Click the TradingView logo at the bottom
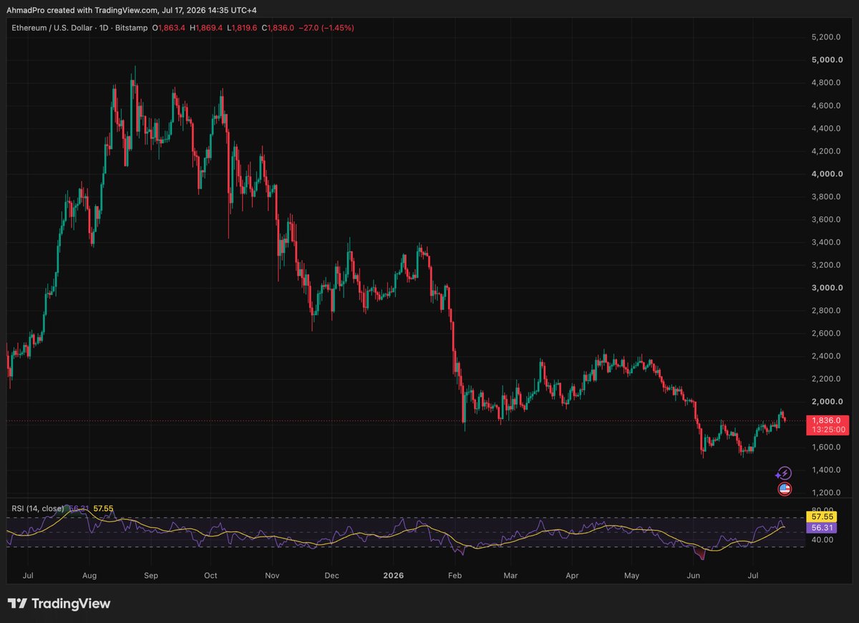The width and height of the screenshot is (859, 623). point(59,604)
